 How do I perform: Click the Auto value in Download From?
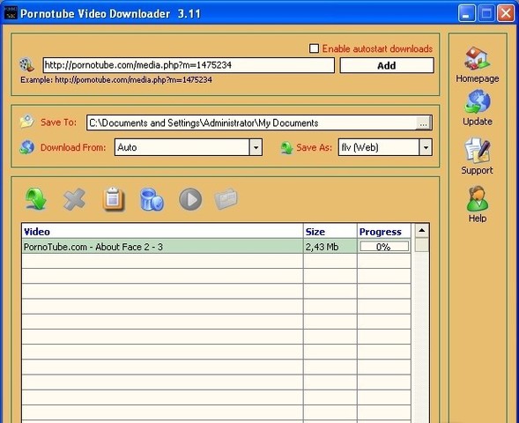click(127, 147)
